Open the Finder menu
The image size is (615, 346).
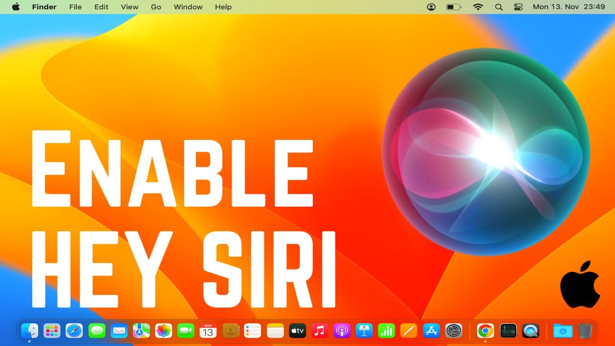[x=44, y=7]
